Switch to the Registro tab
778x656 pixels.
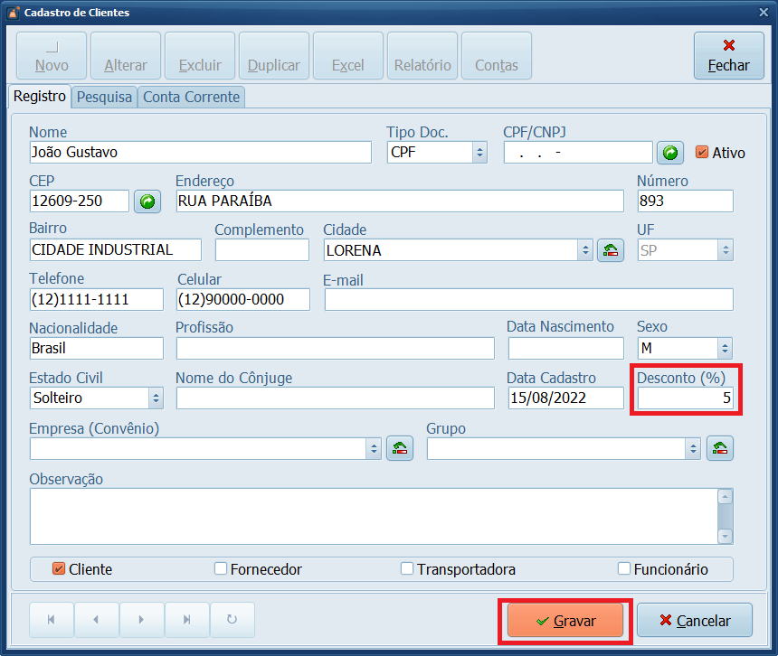click(x=40, y=96)
